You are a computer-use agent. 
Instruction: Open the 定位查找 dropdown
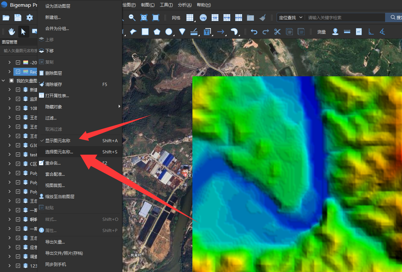pos(291,18)
